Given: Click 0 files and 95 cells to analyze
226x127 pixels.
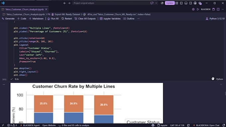Looking at the screenshot, I should coord(74,125).
